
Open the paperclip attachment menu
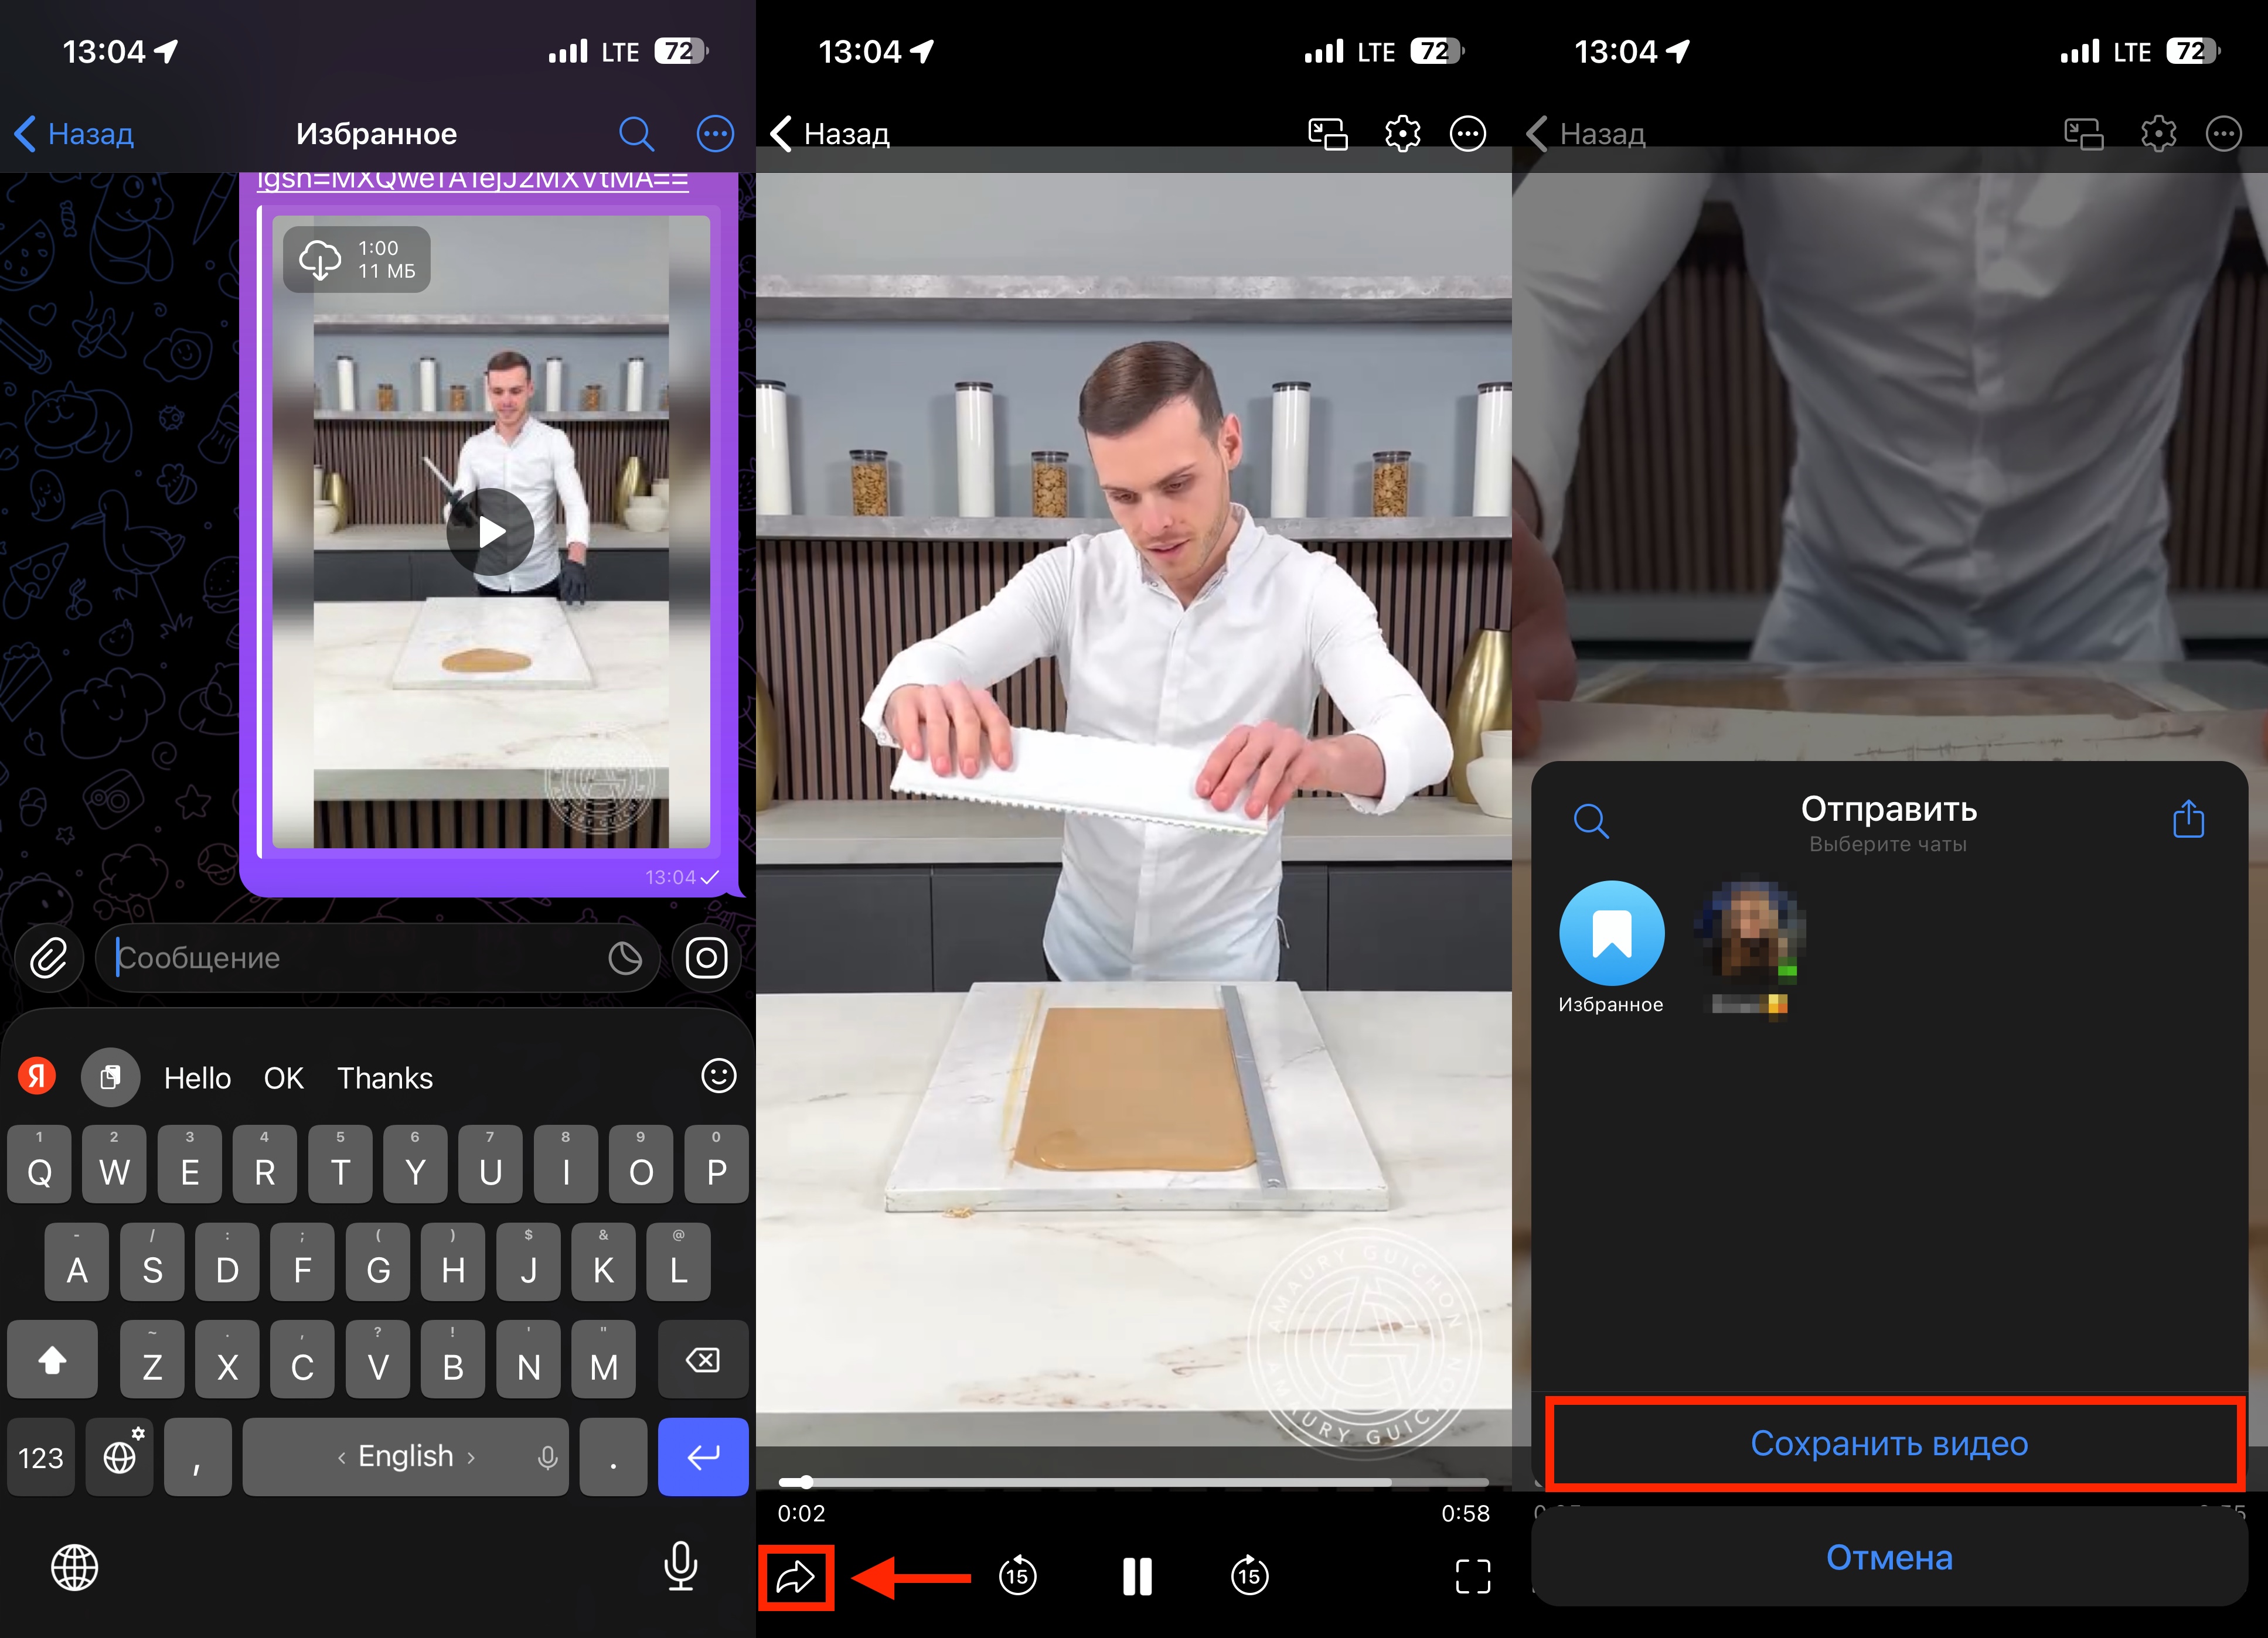click(48, 957)
